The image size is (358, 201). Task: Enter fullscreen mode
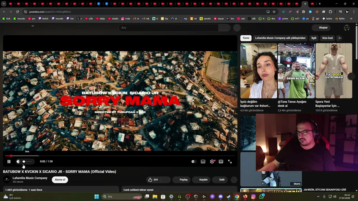[x=230, y=161]
